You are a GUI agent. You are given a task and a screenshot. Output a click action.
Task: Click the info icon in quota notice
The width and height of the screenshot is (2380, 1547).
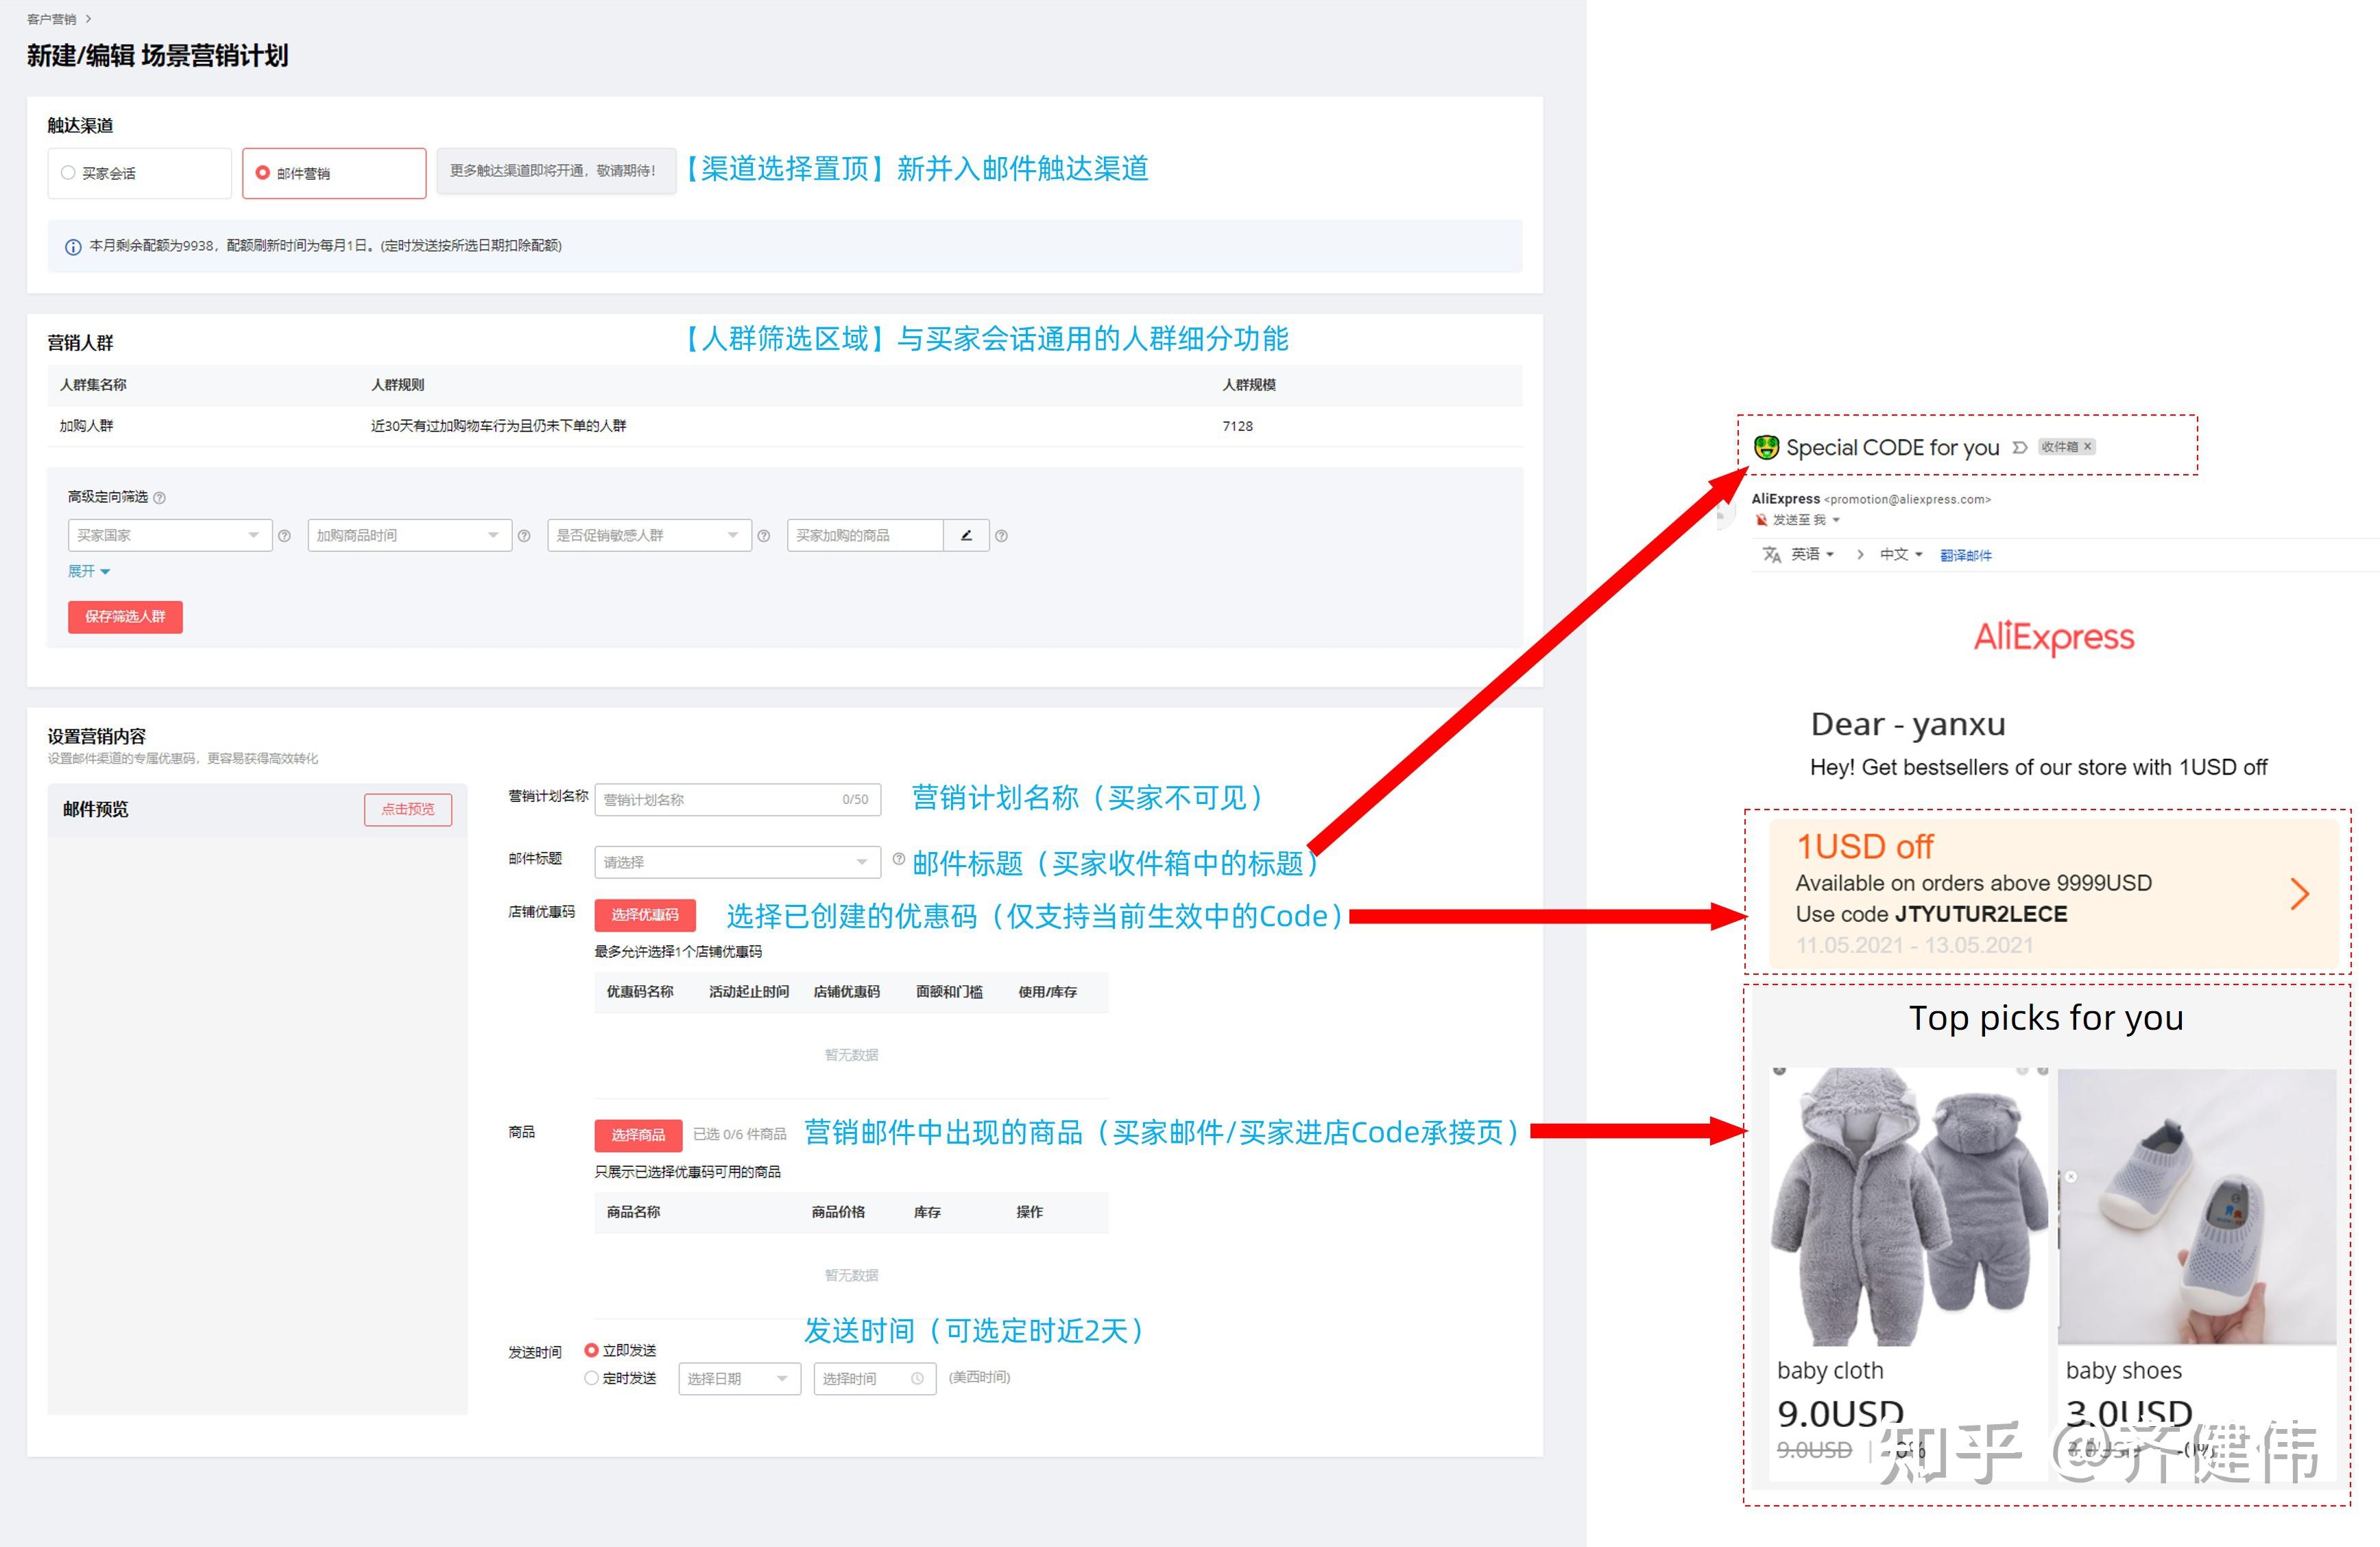[x=73, y=247]
